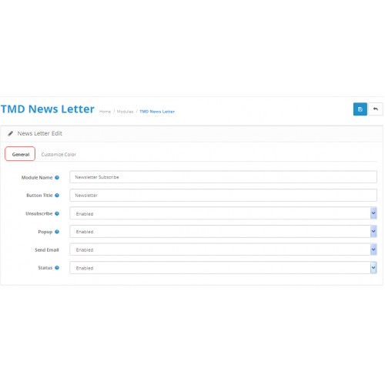Open the Send Email dropdown

[223, 249]
